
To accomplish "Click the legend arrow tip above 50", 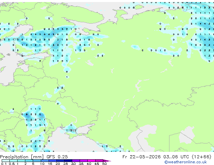I will pos(107,161).
